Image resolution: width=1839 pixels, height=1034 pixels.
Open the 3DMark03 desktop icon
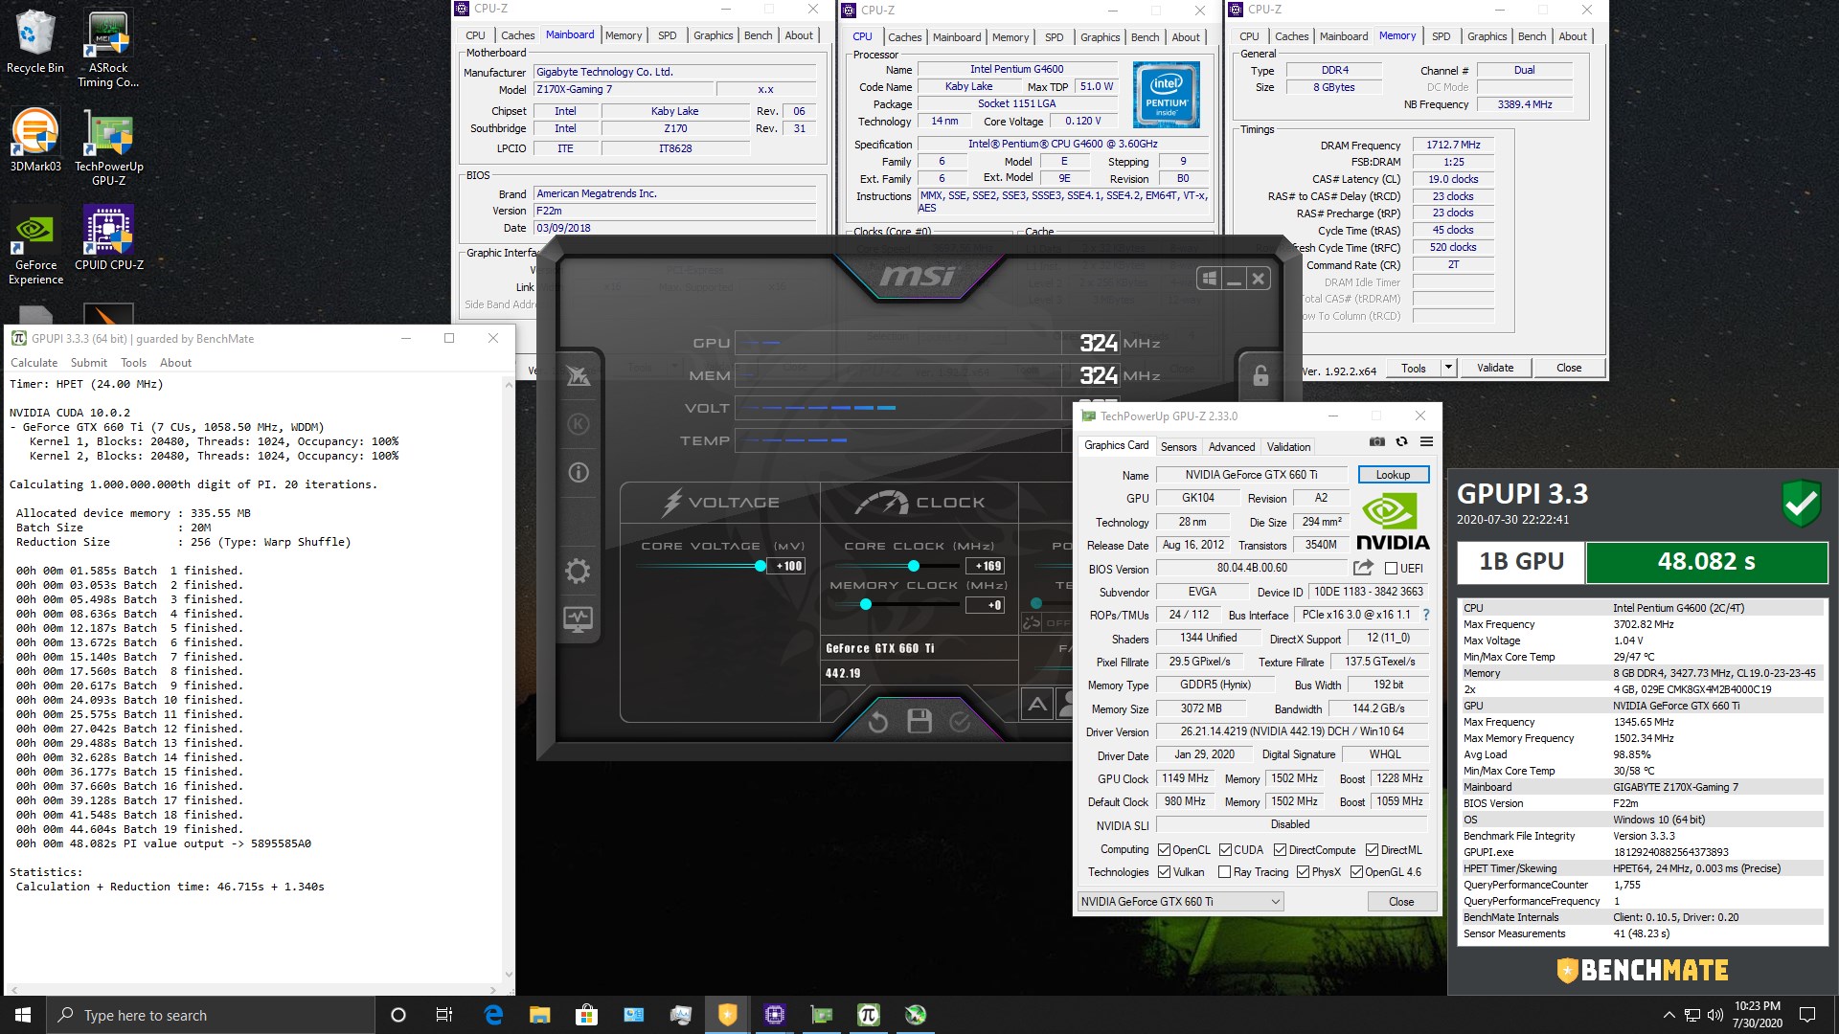[35, 140]
